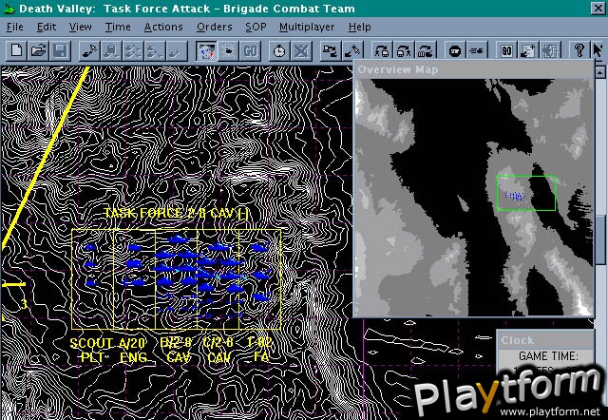Click the boxed GO icon

coord(506,50)
